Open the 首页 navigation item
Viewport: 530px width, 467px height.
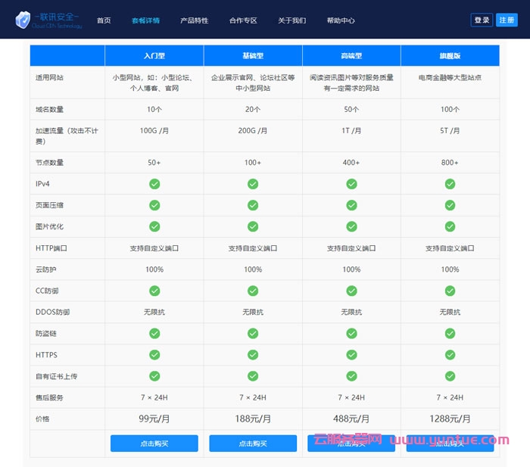click(104, 20)
